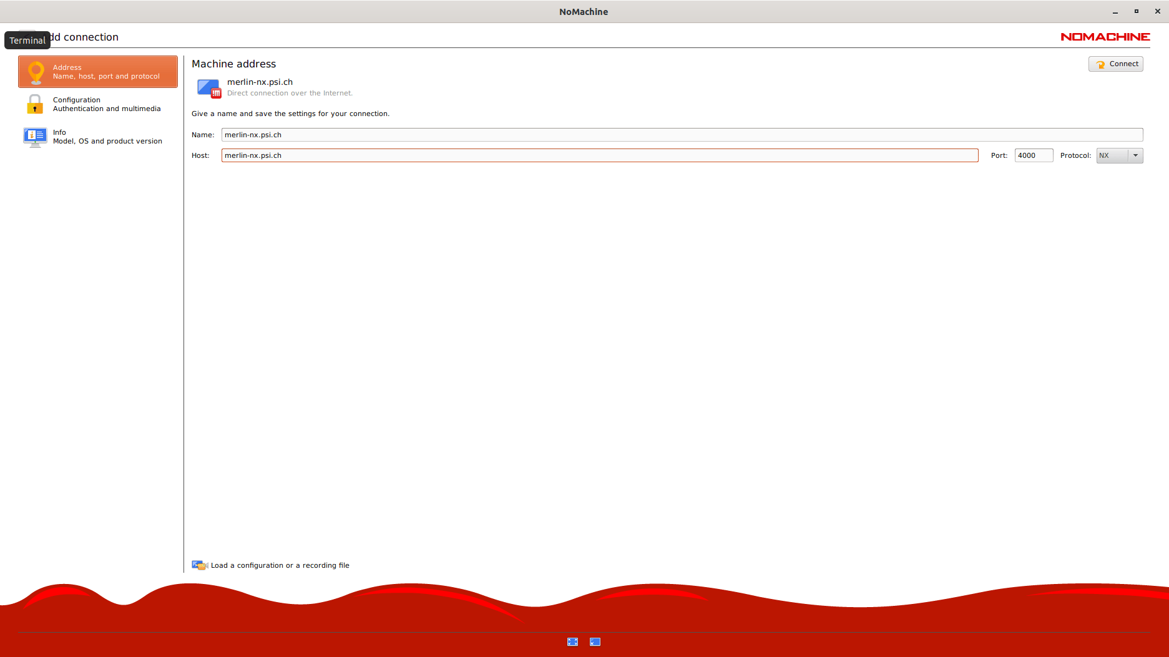Click the merlin-nx.psi.ch machine icon
This screenshot has height=657, width=1169.
click(208, 88)
